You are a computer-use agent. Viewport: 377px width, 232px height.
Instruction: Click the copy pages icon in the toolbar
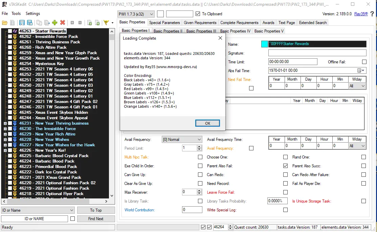[39, 23]
